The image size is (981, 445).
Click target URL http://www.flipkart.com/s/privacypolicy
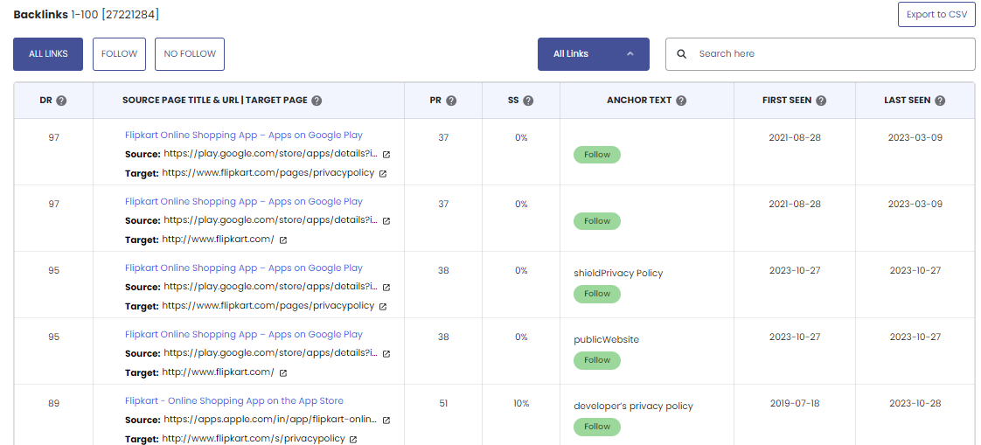pos(254,439)
